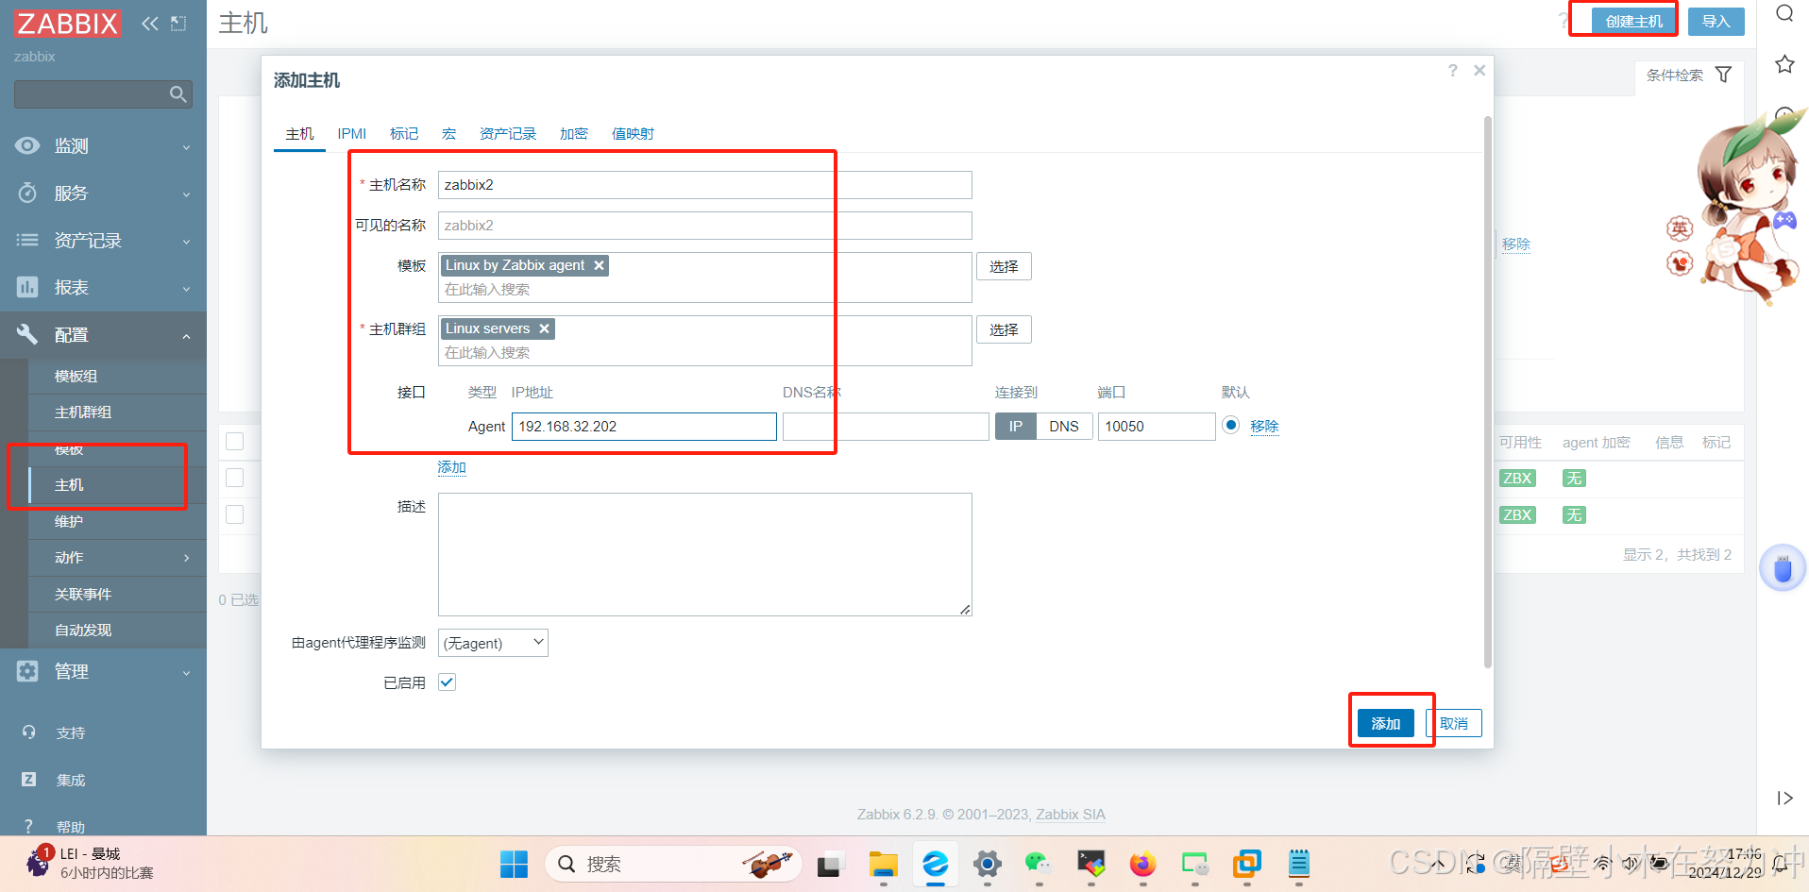1809x892 pixels.
Task: Open the 集成 integrations Z item
Action: pyautogui.click(x=70, y=780)
